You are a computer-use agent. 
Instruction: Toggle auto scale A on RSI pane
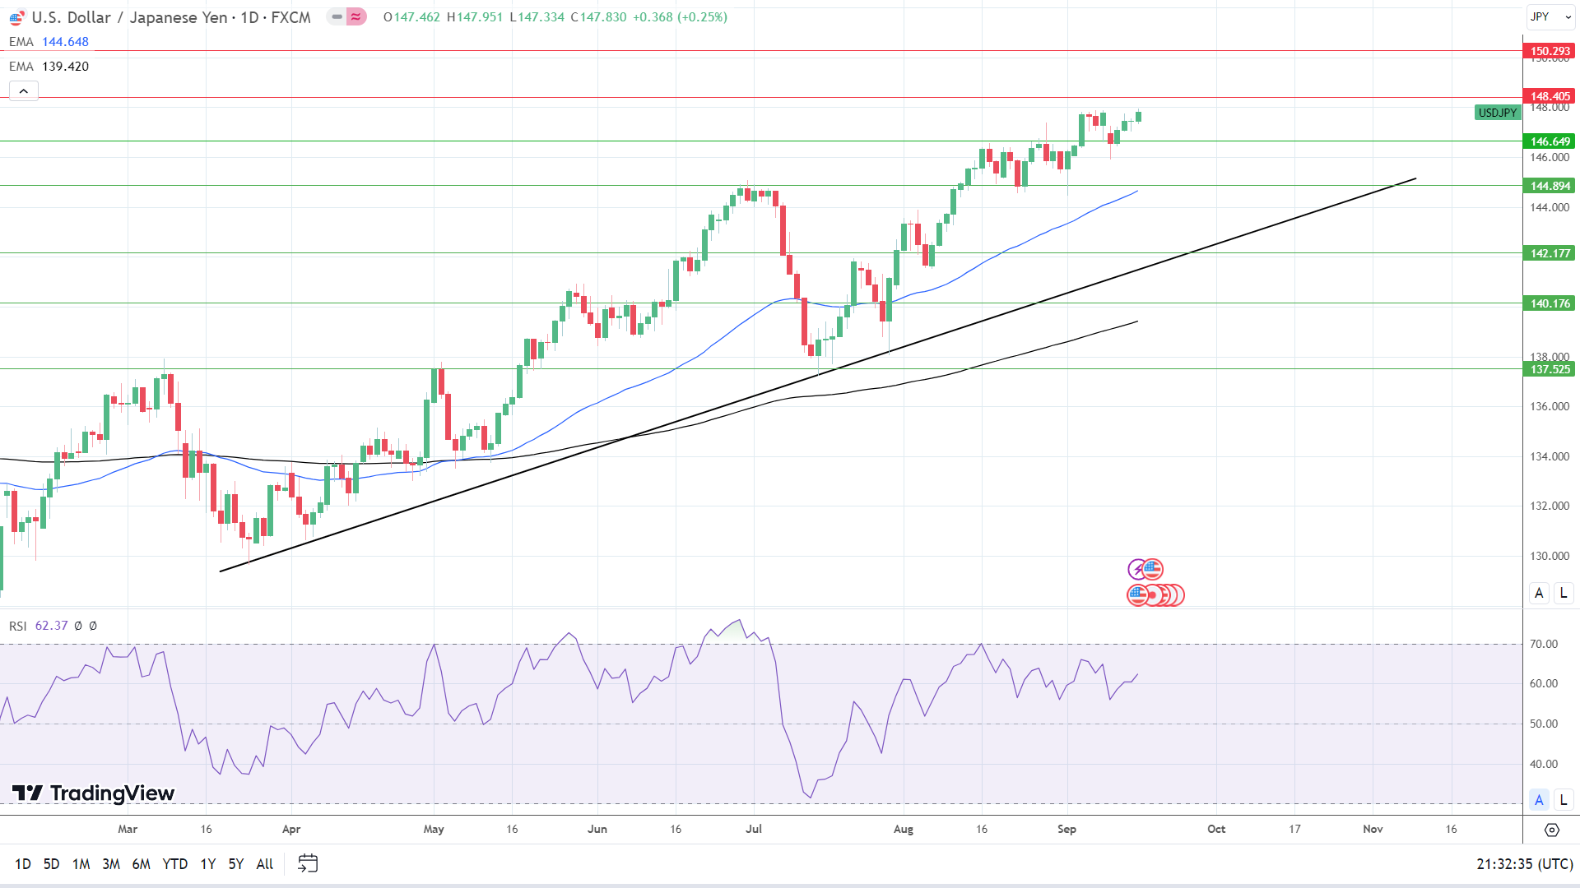tap(1539, 799)
